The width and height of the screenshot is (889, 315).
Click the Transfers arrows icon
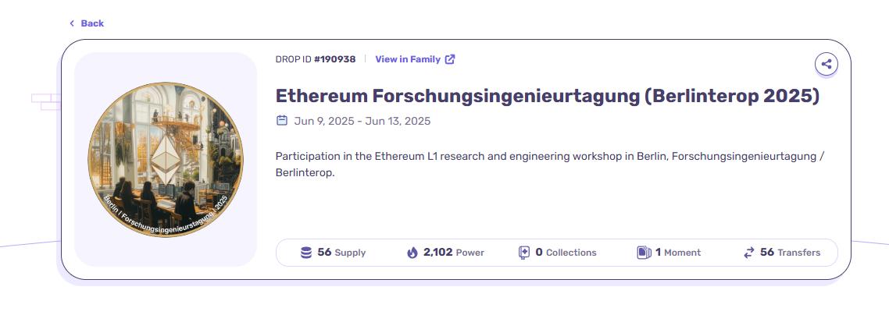click(x=749, y=253)
